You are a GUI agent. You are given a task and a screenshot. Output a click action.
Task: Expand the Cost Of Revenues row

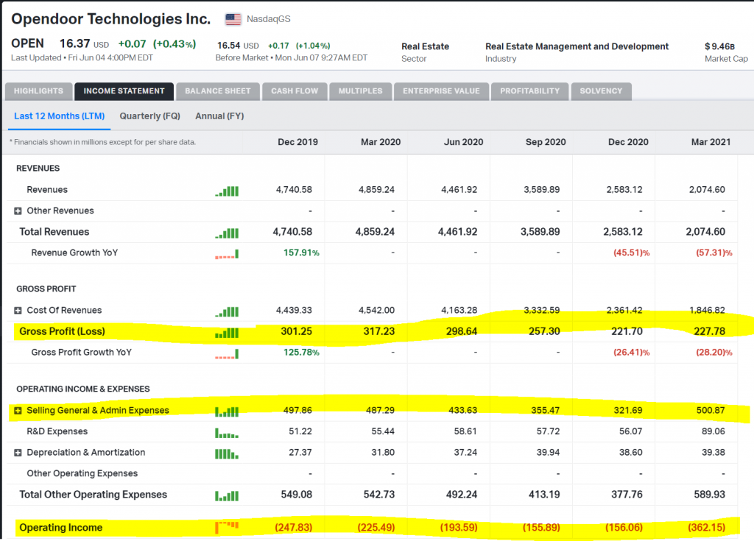tap(18, 311)
